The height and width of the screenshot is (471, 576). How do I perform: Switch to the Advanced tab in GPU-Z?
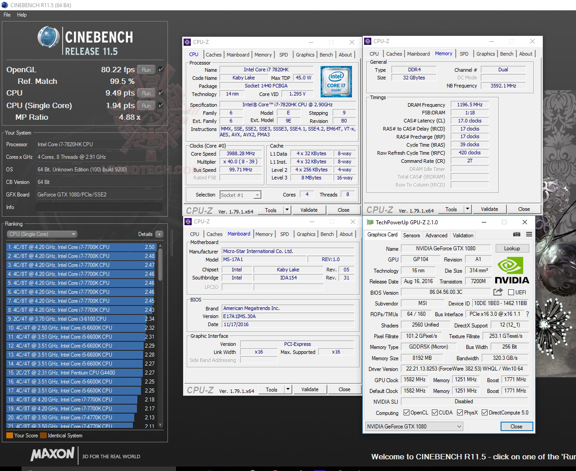point(436,235)
